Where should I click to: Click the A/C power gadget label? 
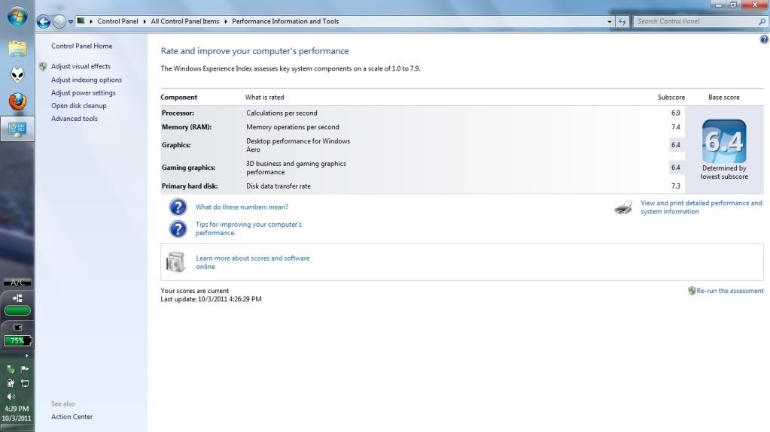point(17,282)
